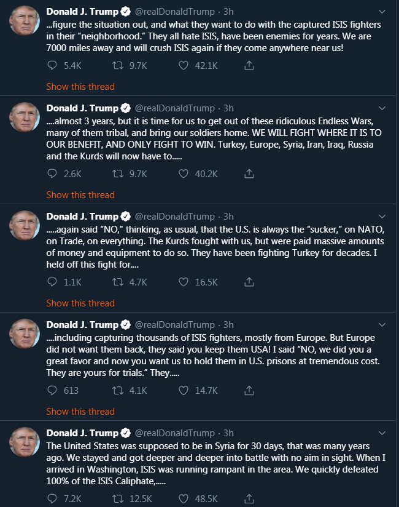399x507 pixels.
Task: Click the verified badge on the top tweet
Action: 123,11
